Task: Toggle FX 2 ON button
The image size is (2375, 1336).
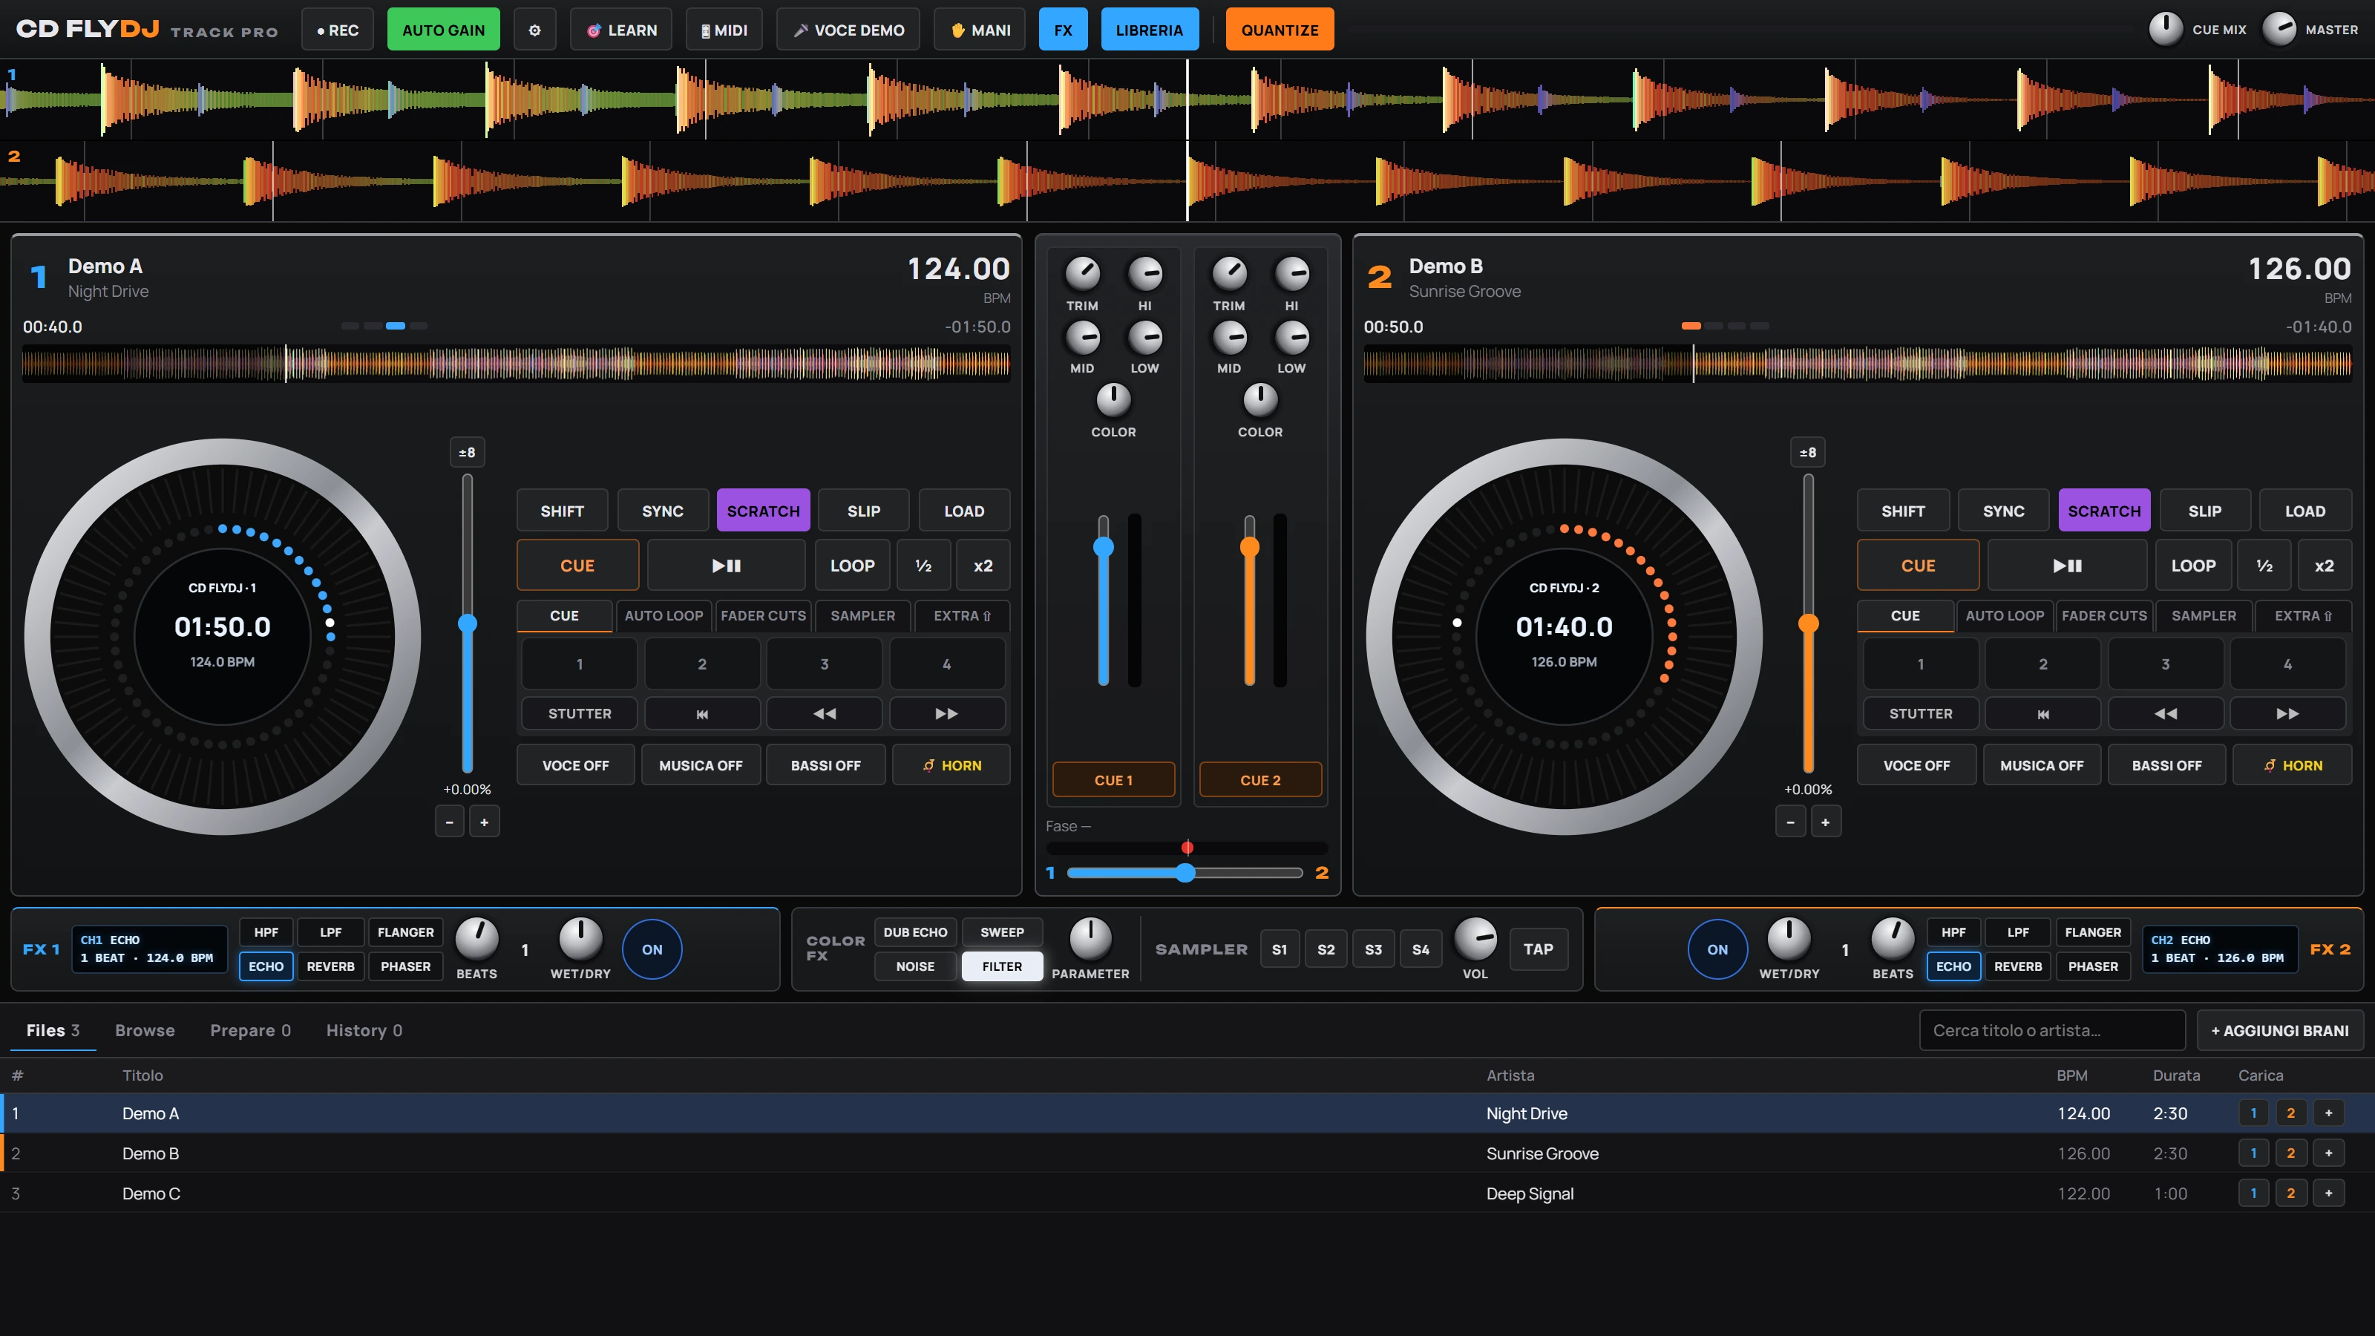Action: point(1717,950)
